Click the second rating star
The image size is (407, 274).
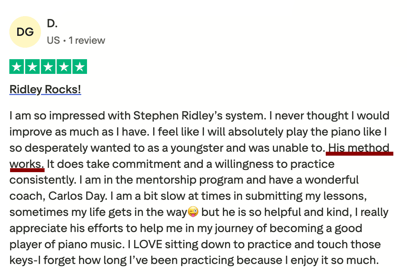tap(32, 67)
